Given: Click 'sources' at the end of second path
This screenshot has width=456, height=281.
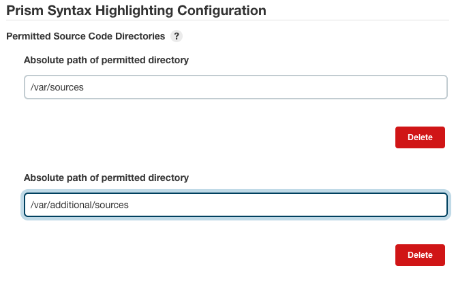Looking at the screenshot, I should pyautogui.click(x=112, y=205).
